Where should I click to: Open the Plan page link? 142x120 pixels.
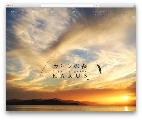point(34,13)
